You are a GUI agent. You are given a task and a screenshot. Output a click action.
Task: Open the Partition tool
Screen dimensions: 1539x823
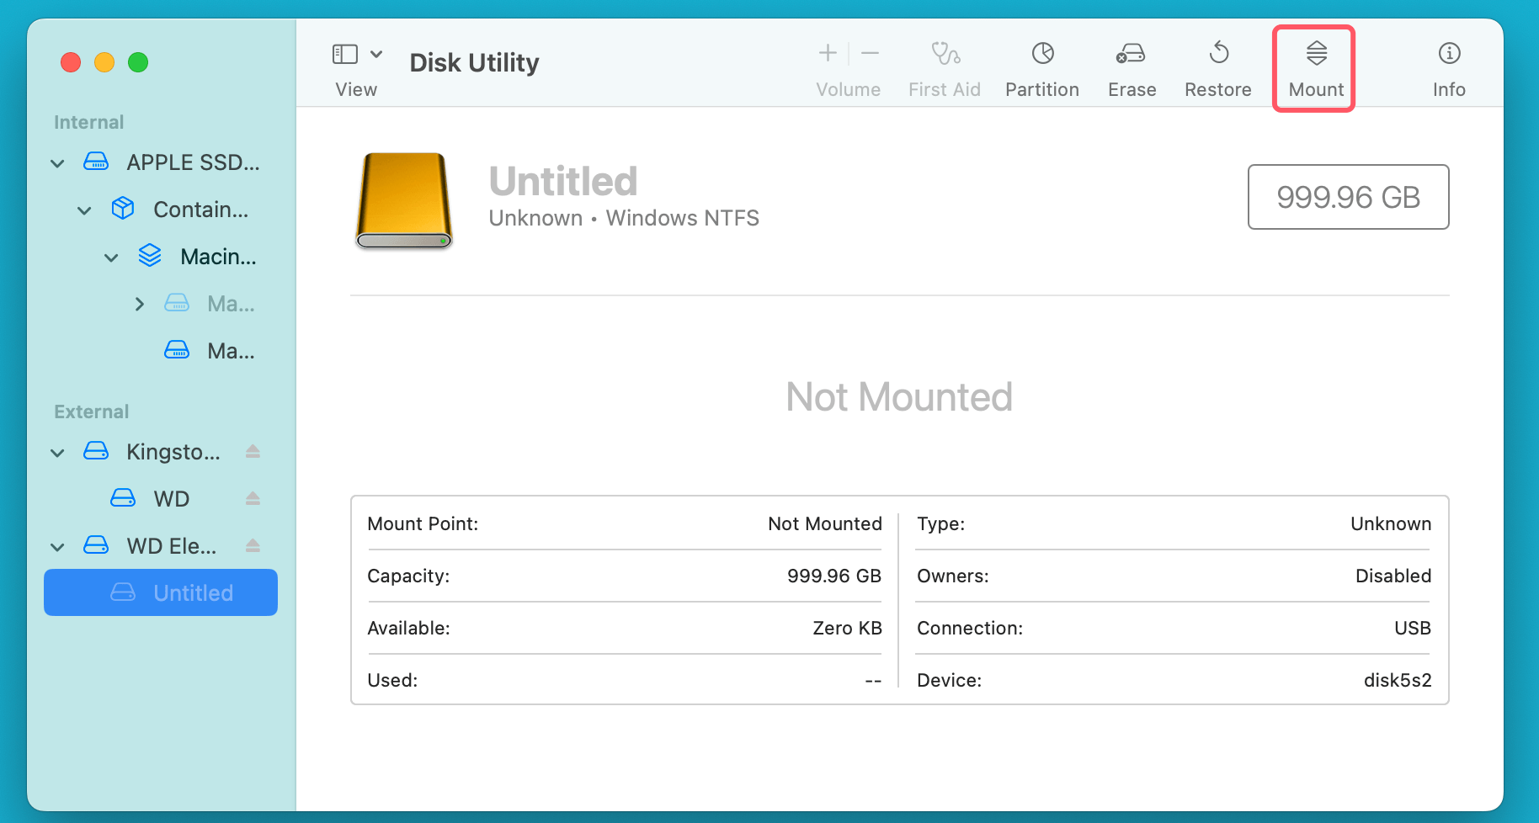(x=1042, y=67)
